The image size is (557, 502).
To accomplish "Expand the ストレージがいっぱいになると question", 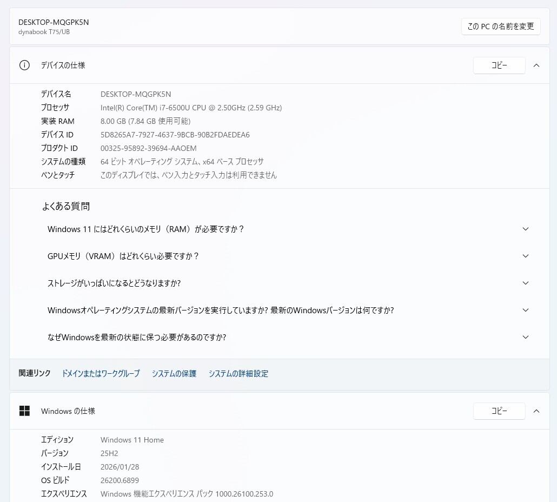I will pos(525,283).
